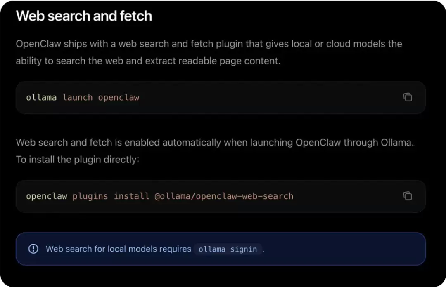Copy the plugins install command
The image size is (446, 287).
[408, 196]
